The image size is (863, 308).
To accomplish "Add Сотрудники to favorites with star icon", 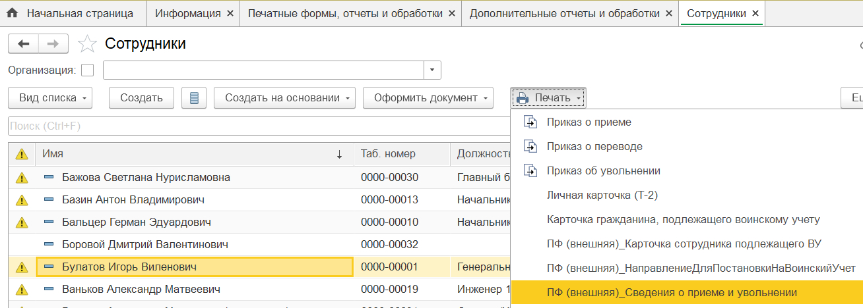I will [x=87, y=44].
